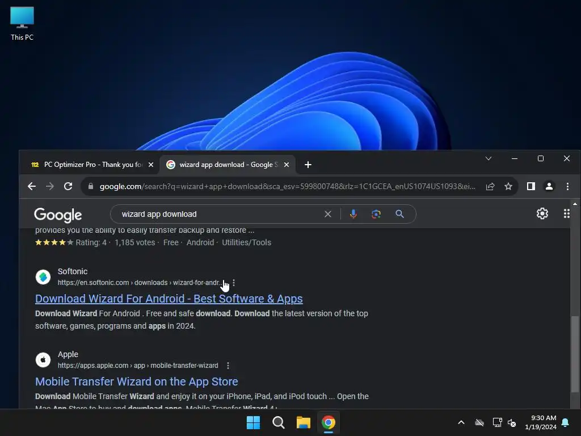This screenshot has width=581, height=436.
Task: Click the 'Apple' site name text
Action: coord(68,354)
